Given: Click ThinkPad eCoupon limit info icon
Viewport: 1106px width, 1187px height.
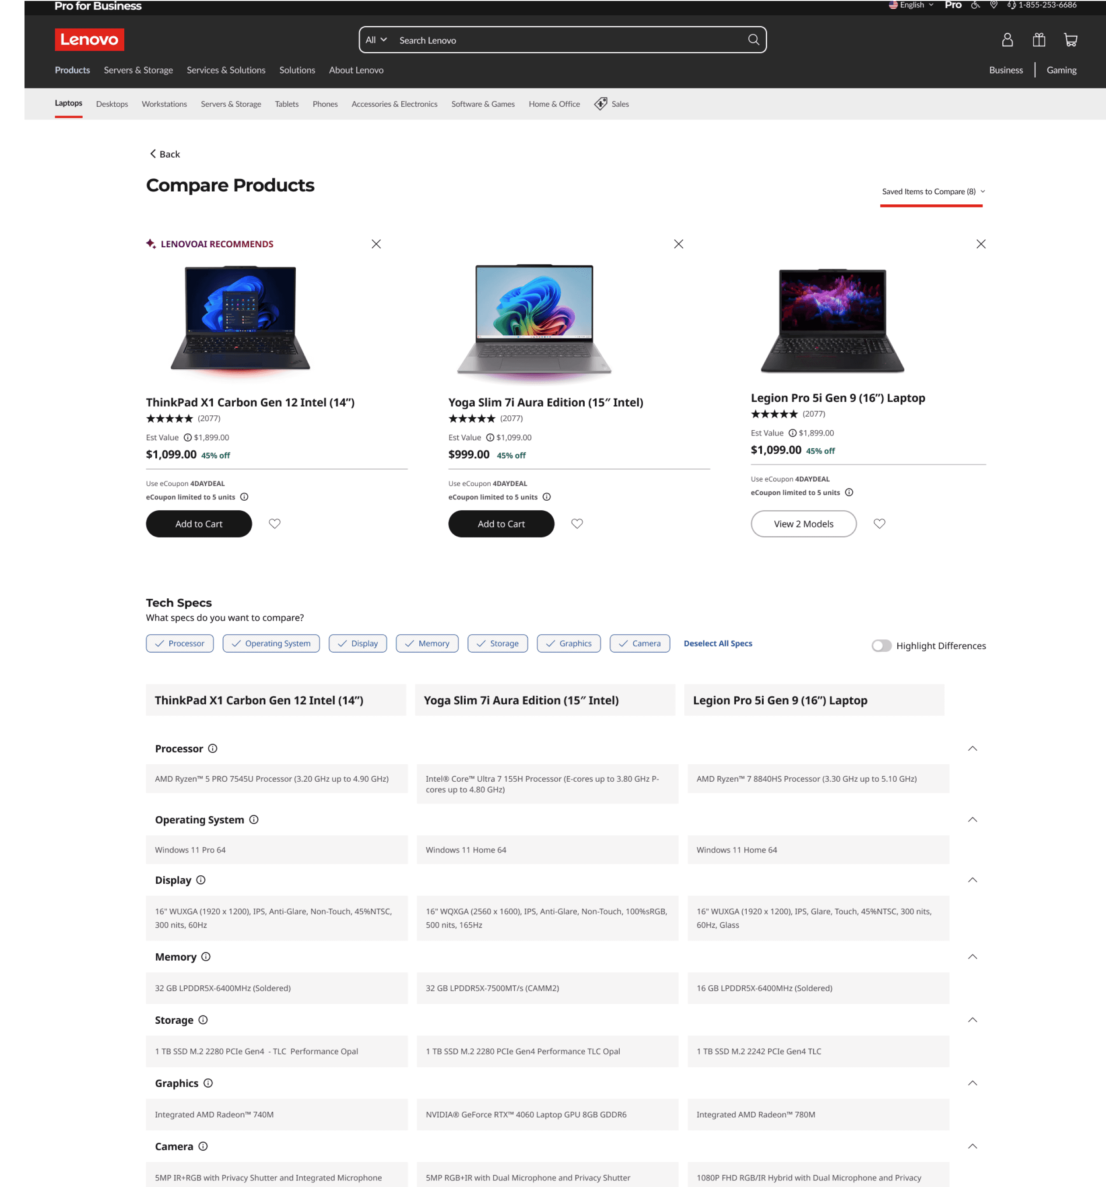Looking at the screenshot, I should pyautogui.click(x=244, y=497).
